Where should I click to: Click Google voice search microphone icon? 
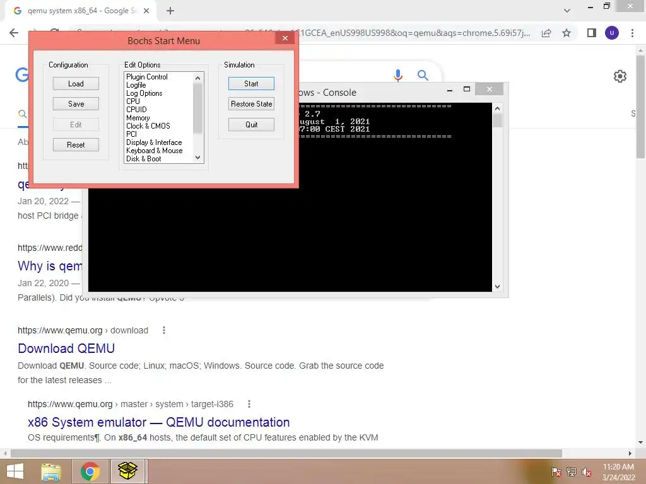tap(398, 76)
